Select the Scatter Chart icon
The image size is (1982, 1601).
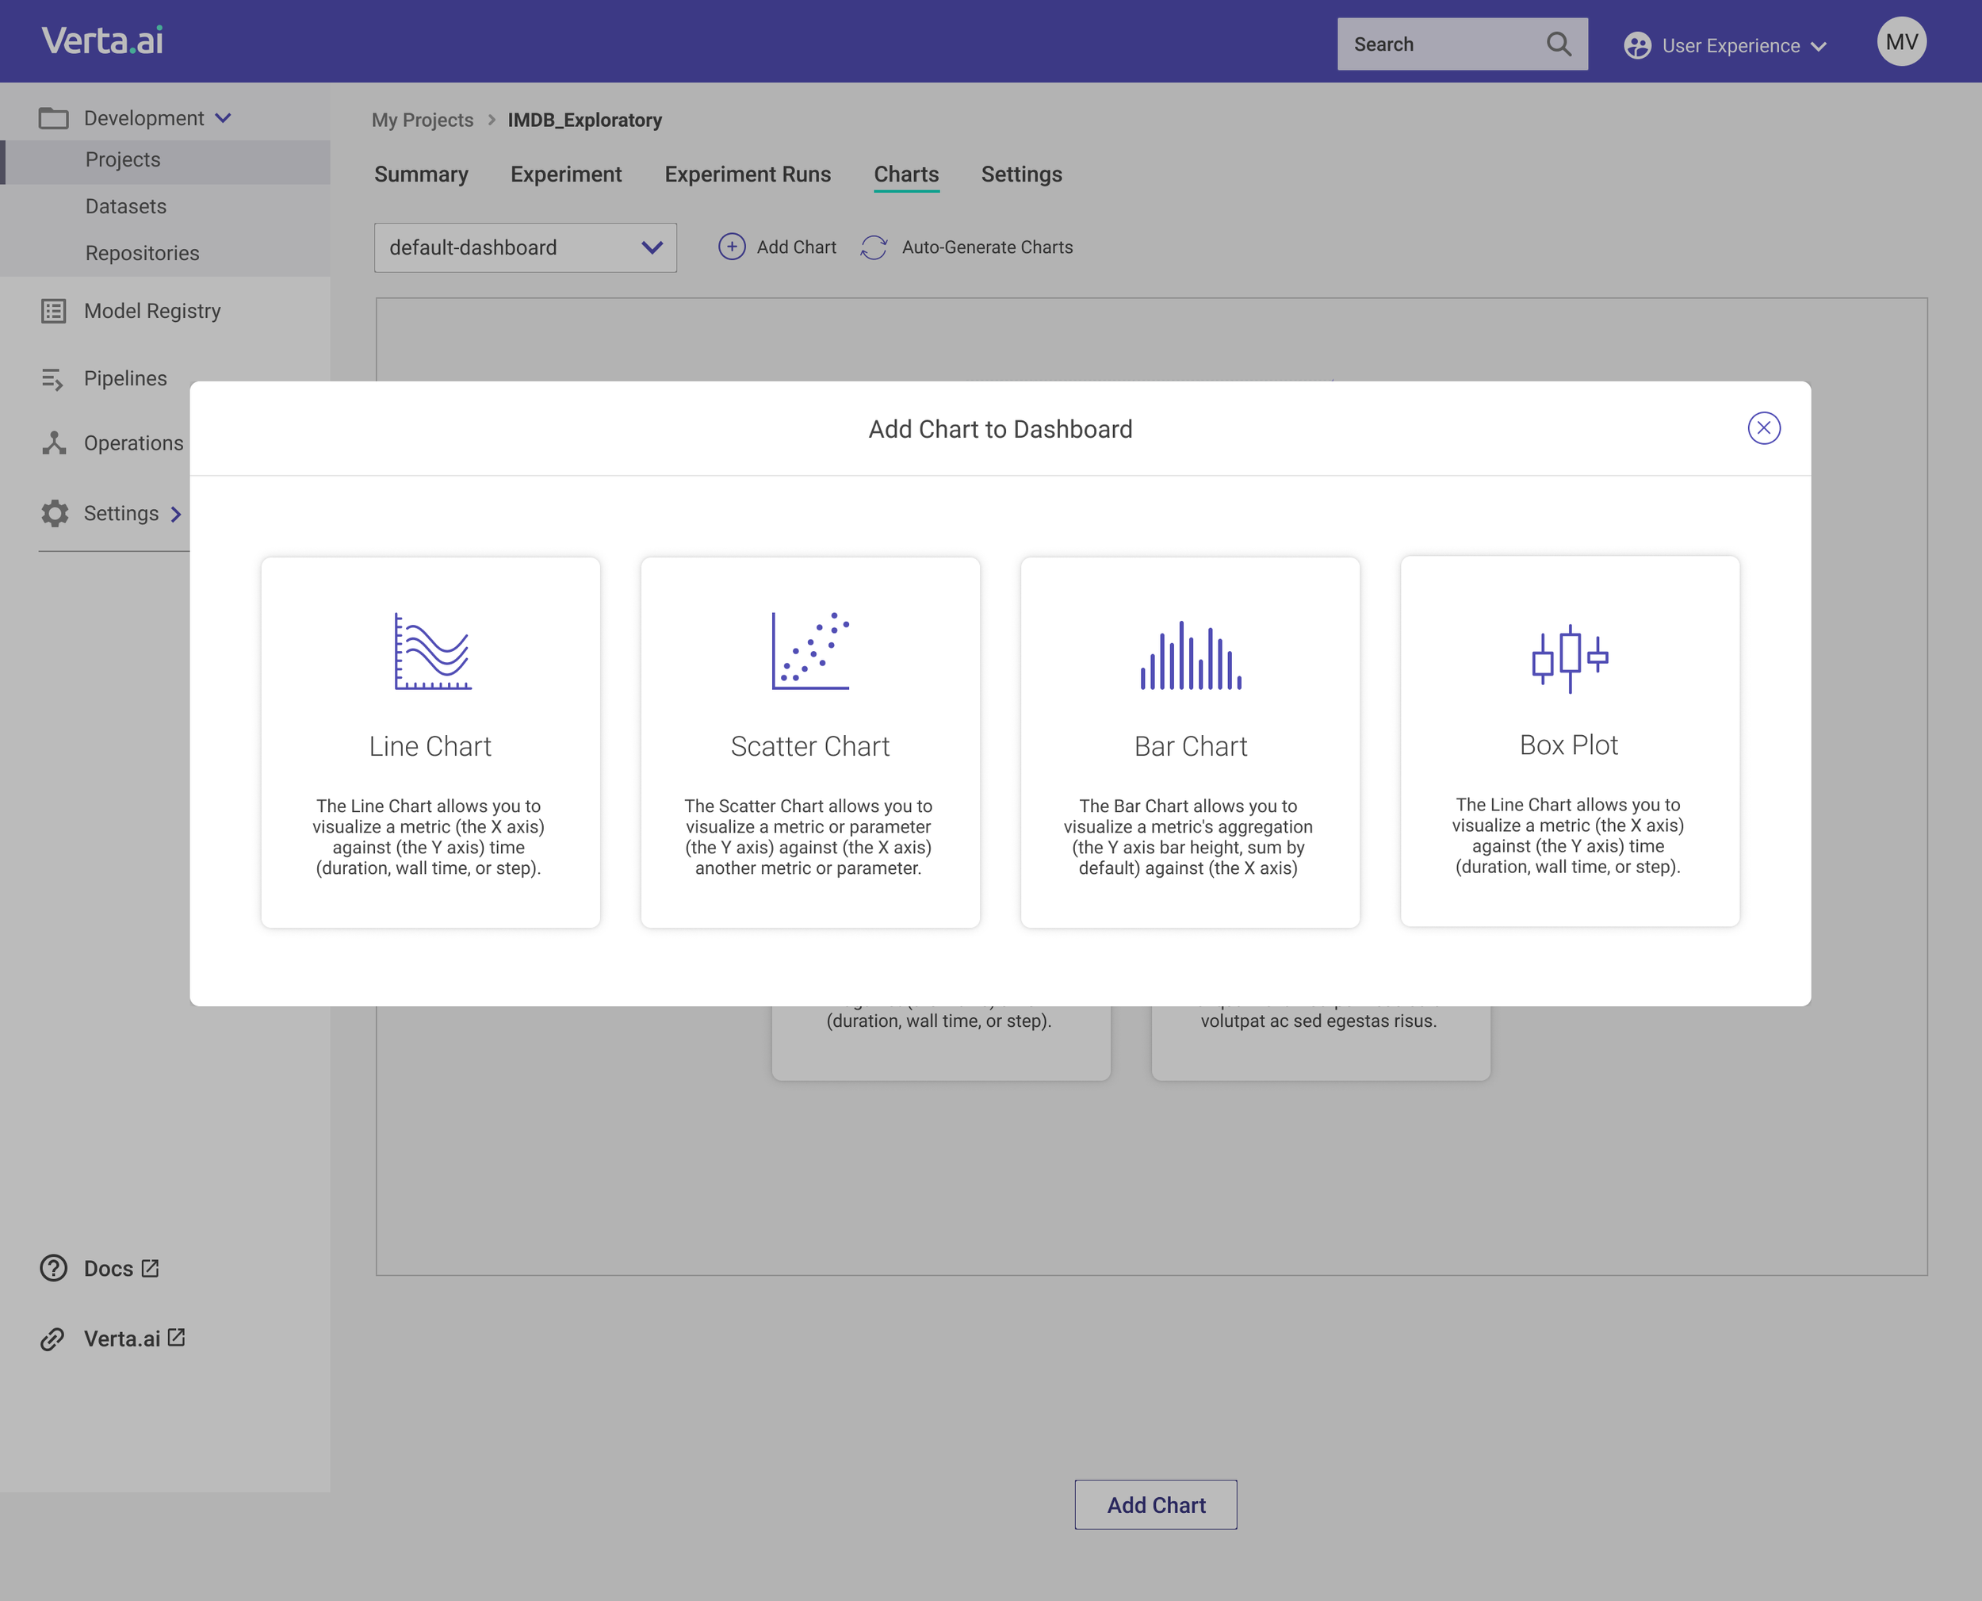click(810, 651)
